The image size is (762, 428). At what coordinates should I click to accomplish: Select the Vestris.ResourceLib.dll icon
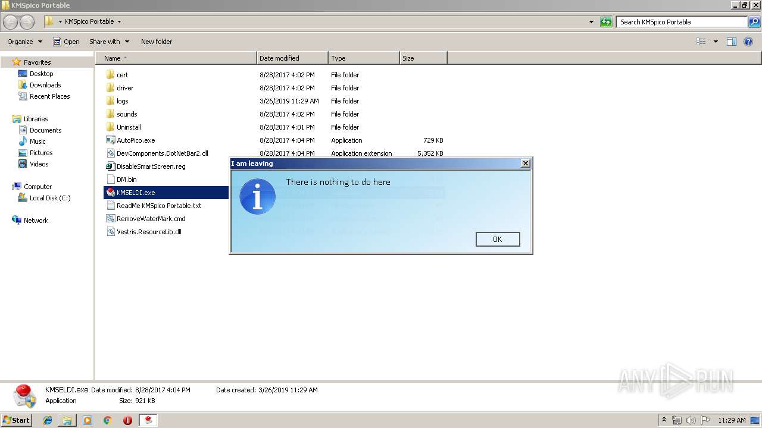[x=110, y=232]
